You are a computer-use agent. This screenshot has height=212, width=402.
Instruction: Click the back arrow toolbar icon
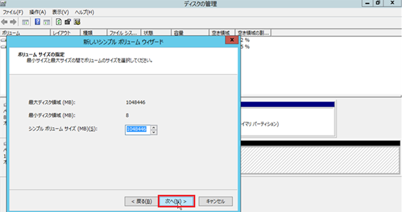[x=4, y=22]
